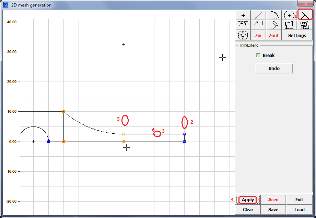Click the '0.00' axis label
Image resolution: width=316 pixels, height=218 pixels.
click(12, 142)
